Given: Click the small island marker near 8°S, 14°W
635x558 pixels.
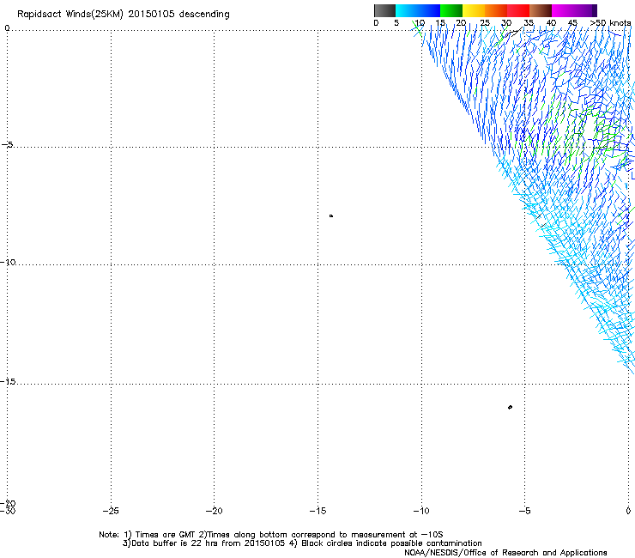Looking at the screenshot, I should coord(331,216).
